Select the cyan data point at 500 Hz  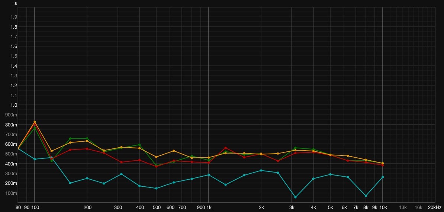[x=156, y=188]
